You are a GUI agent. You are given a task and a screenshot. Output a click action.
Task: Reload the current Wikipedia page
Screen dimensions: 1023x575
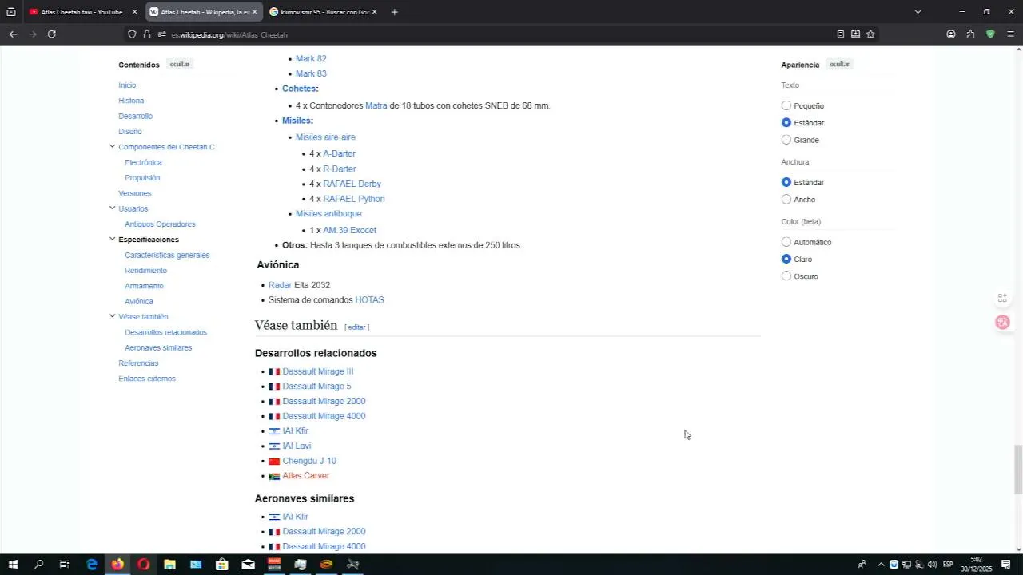coord(52,34)
